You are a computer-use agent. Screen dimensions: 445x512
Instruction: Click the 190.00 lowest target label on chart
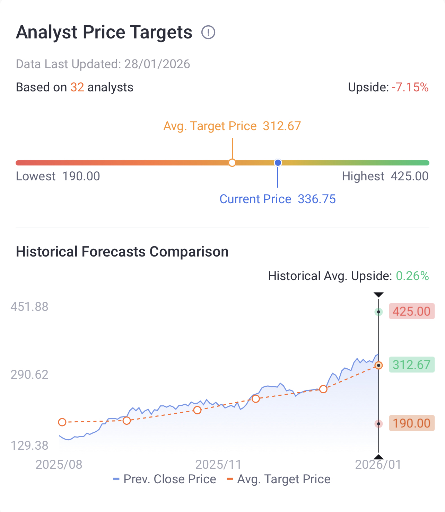click(x=411, y=423)
